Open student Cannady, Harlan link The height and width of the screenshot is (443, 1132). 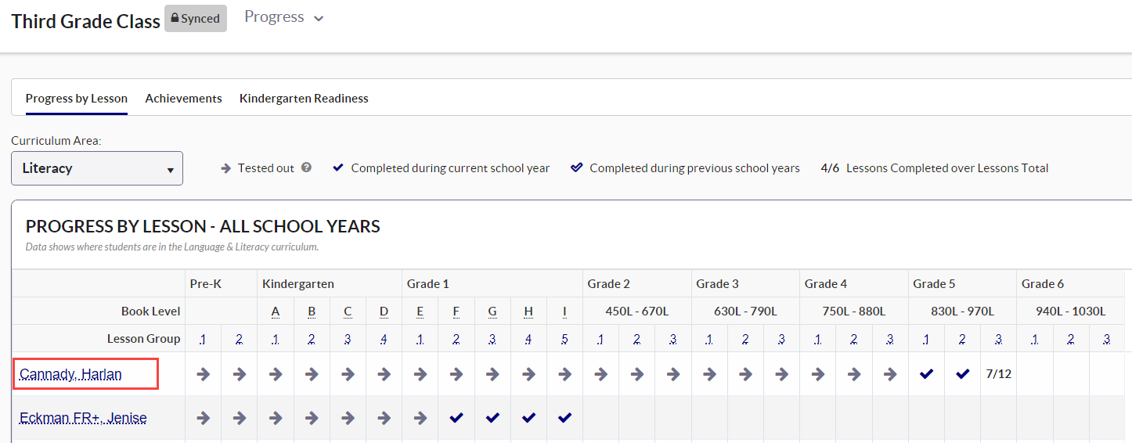point(71,374)
